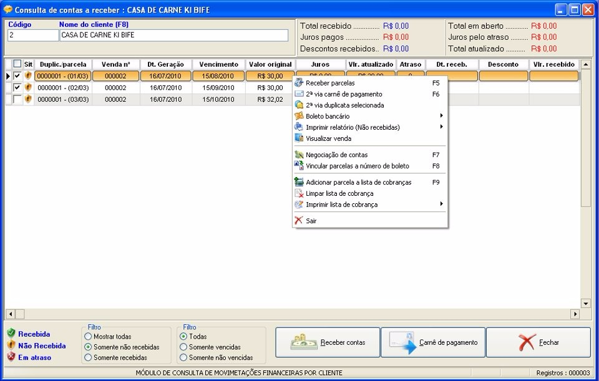Click the green Recebida legend shield icon
The height and width of the screenshot is (381, 599).
11,333
